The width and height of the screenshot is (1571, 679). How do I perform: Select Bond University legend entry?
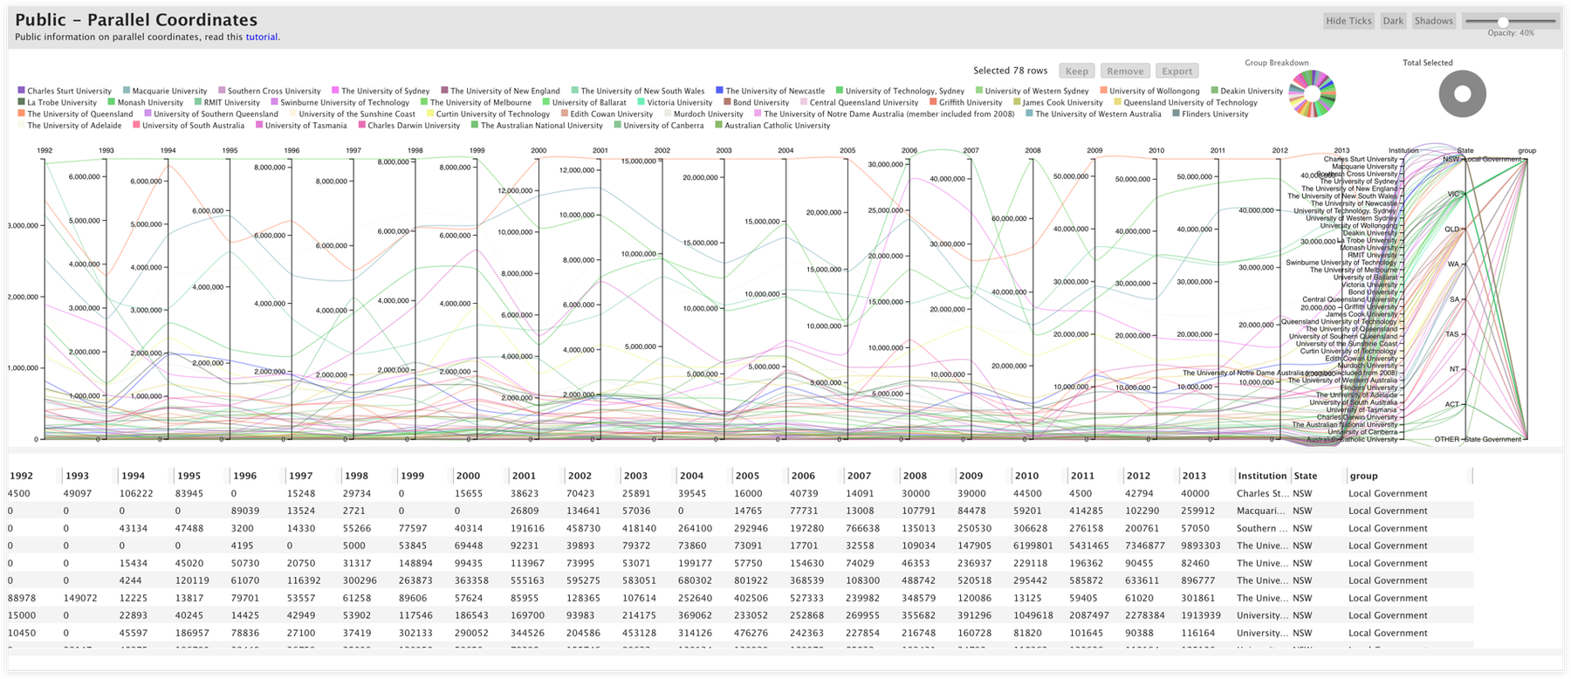[x=757, y=102]
